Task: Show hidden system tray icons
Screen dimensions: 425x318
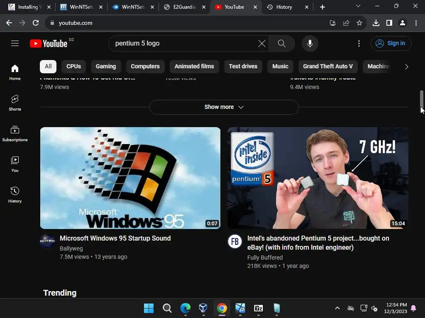Action: click(x=337, y=308)
